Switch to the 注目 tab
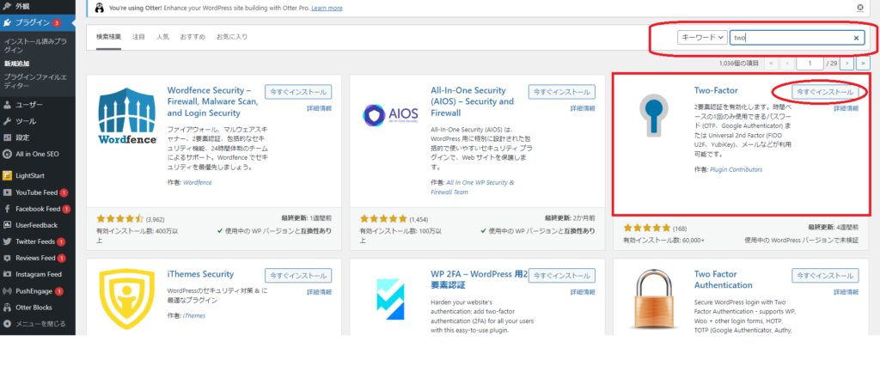 pyautogui.click(x=138, y=37)
